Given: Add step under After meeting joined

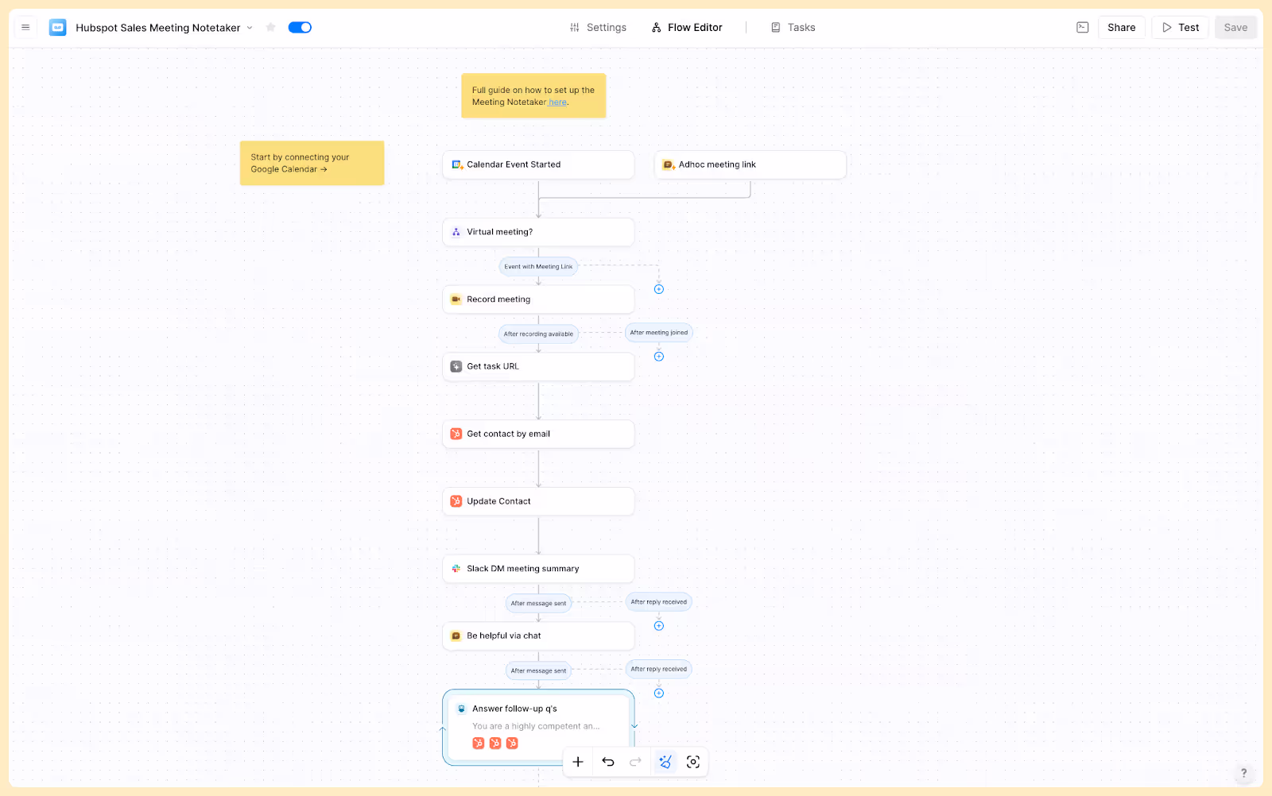Looking at the screenshot, I should click(659, 357).
